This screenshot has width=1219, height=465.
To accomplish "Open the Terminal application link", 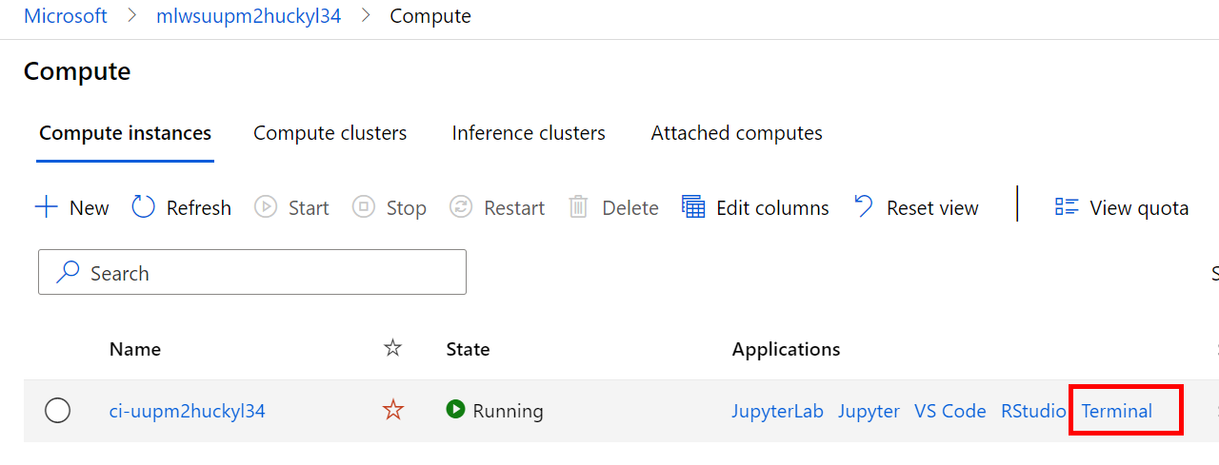I will click(x=1117, y=411).
